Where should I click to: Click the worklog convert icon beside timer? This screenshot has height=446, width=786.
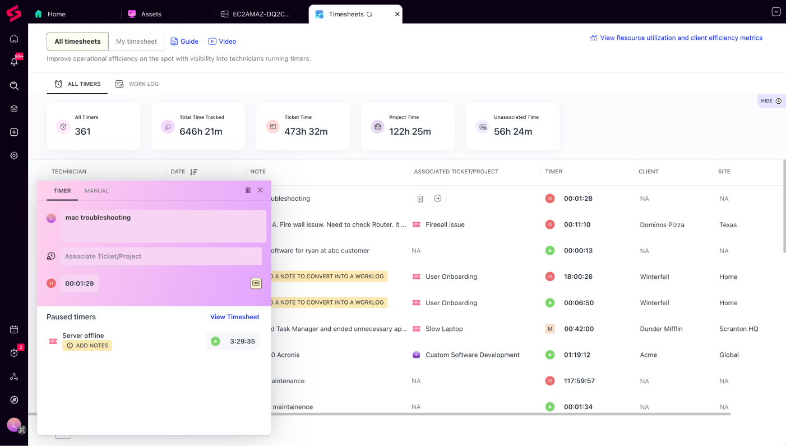[x=256, y=283]
